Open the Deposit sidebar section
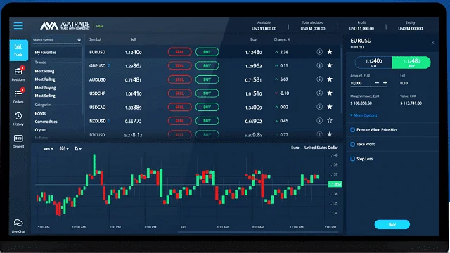Image resolution: width=450 pixels, height=253 pixels. point(18,141)
